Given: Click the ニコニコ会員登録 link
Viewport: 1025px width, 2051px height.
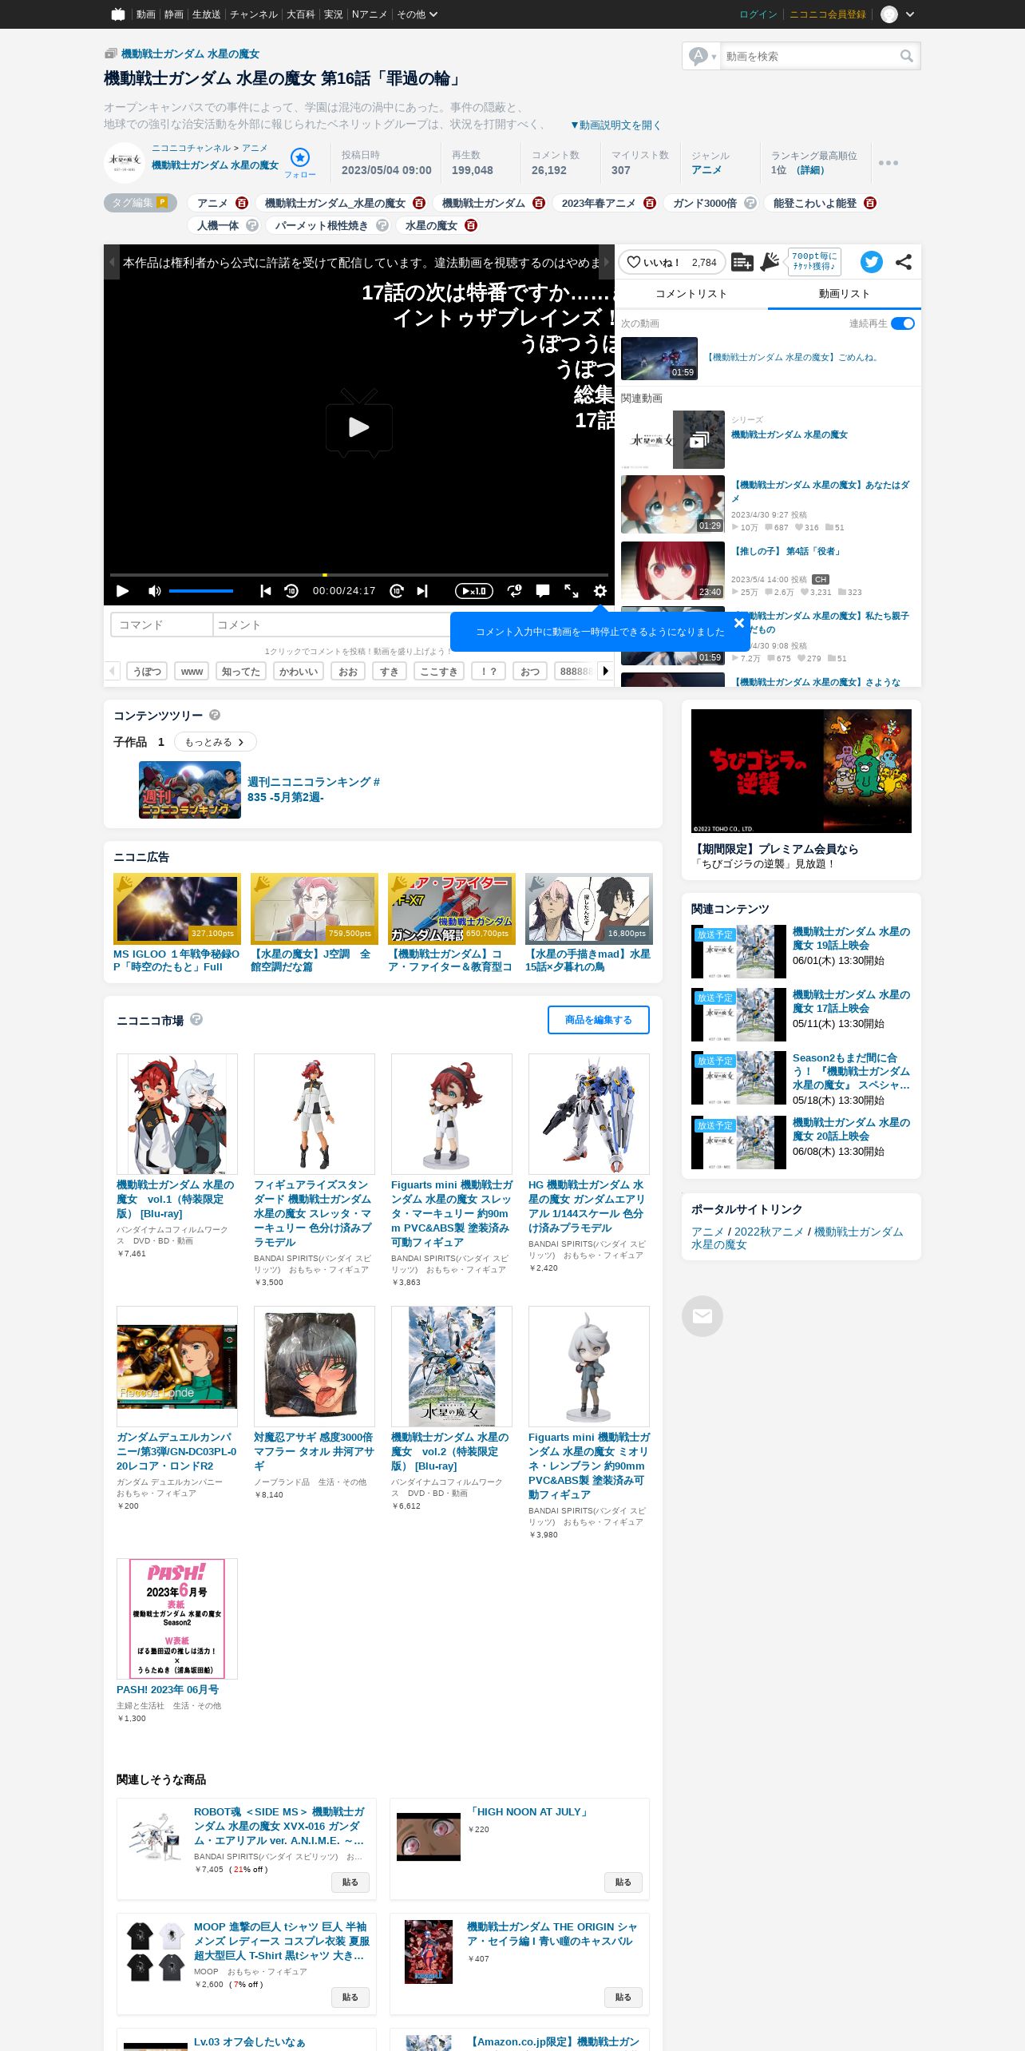Looking at the screenshot, I should point(828,14).
